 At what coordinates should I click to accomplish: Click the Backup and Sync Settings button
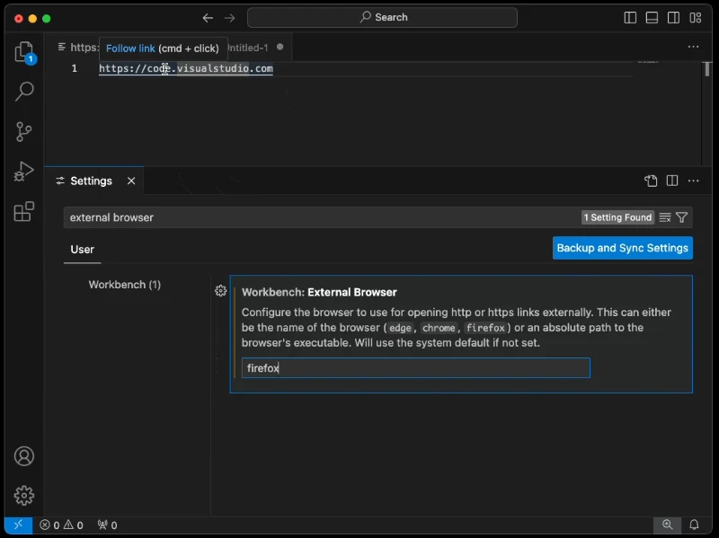point(622,248)
